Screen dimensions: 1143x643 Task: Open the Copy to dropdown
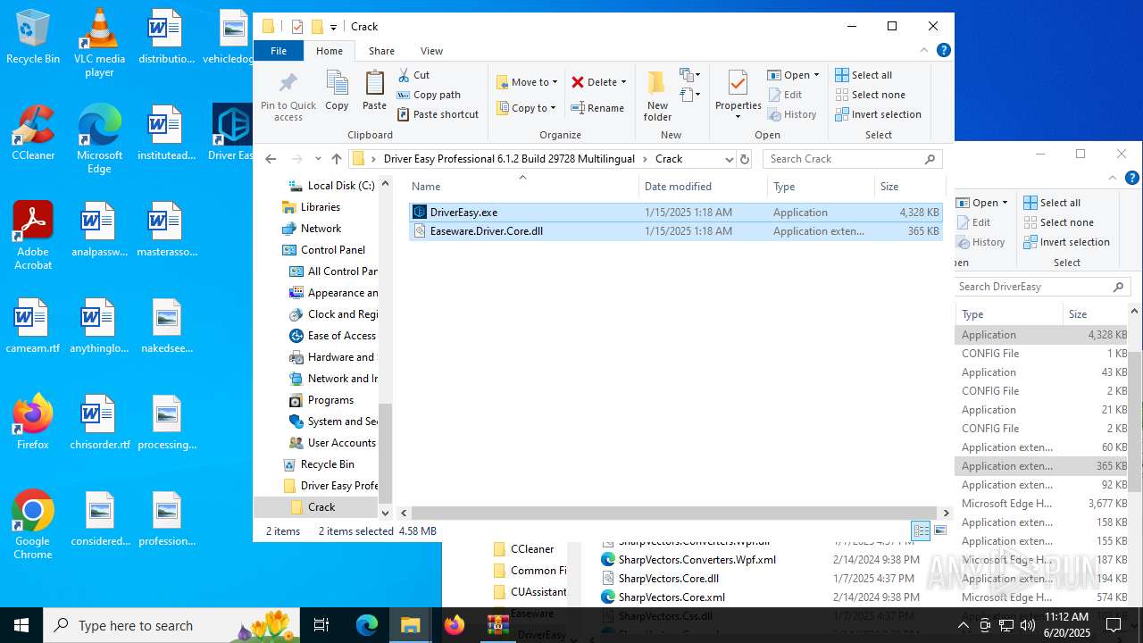(526, 108)
